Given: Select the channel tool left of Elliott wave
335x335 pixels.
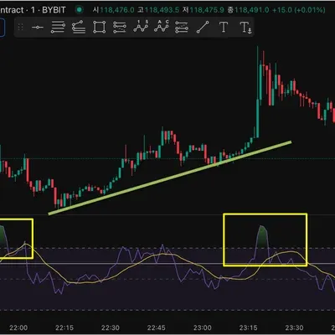Looking at the screenshot, I should tap(120, 27).
